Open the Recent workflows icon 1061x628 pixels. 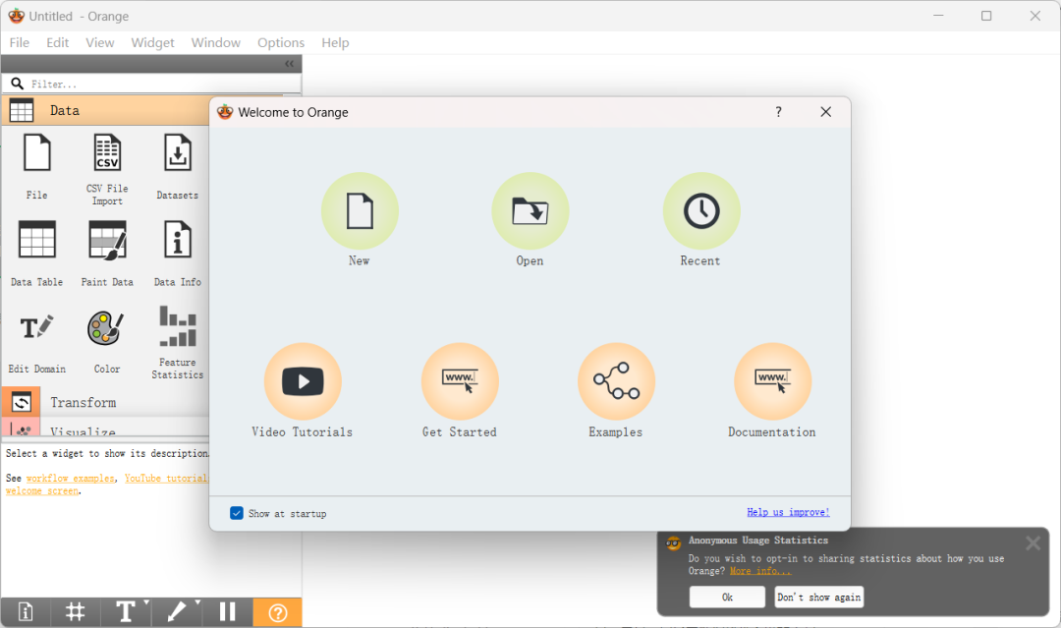click(701, 211)
